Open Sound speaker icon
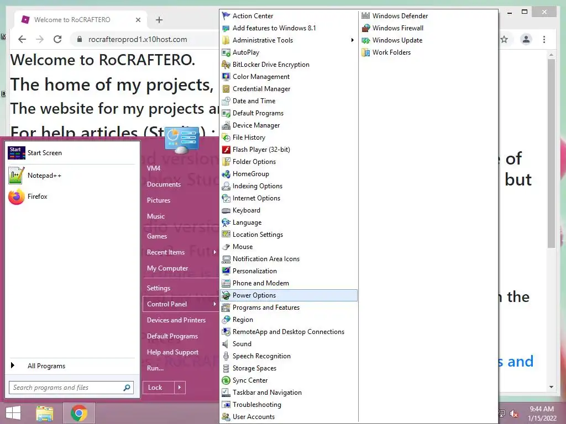 coord(226,343)
